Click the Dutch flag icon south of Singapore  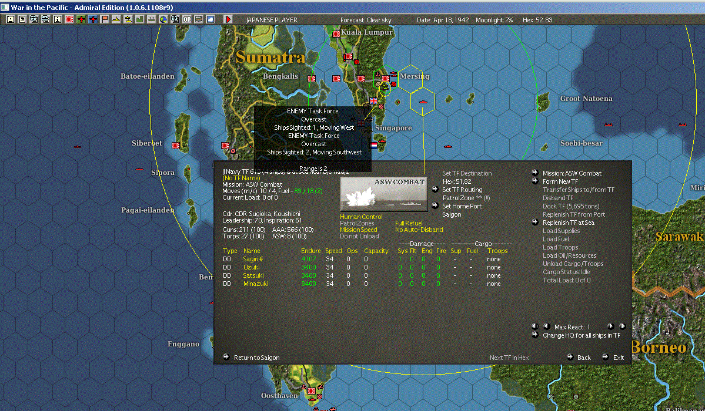tap(374, 146)
